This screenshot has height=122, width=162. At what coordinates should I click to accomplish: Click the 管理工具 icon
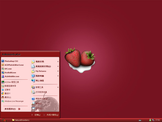click(x=33, y=87)
